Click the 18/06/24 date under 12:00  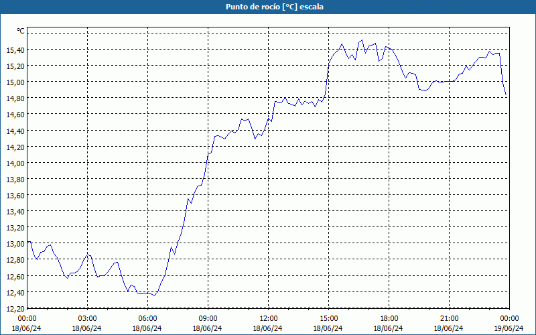(267, 328)
